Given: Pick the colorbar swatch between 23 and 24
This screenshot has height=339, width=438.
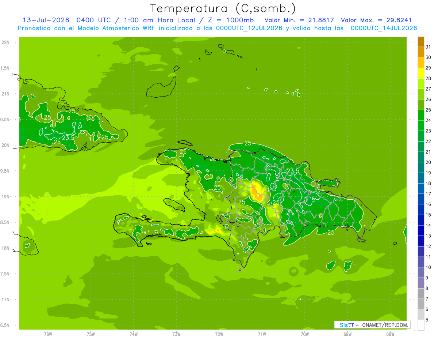Looking at the screenshot, I should coord(421,126).
